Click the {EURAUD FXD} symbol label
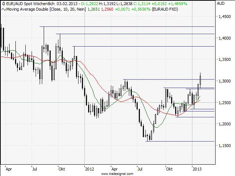Image resolution: width=235 pixels, height=176 pixels. click(165, 9)
